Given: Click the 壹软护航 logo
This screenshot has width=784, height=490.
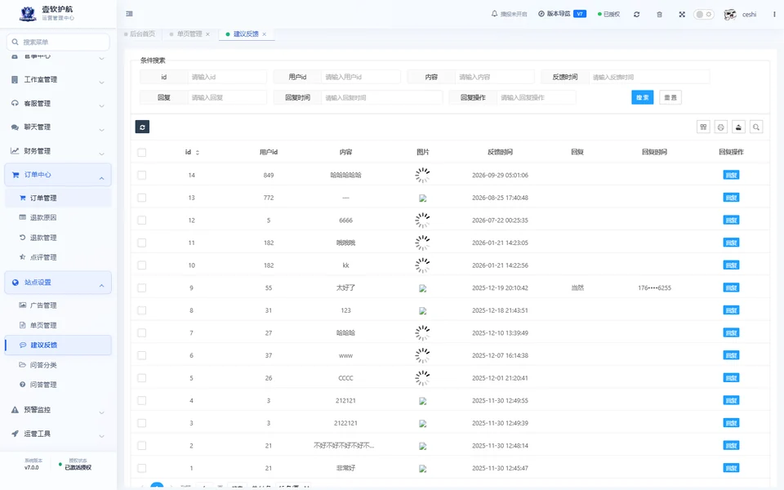Looking at the screenshot, I should (x=28, y=14).
